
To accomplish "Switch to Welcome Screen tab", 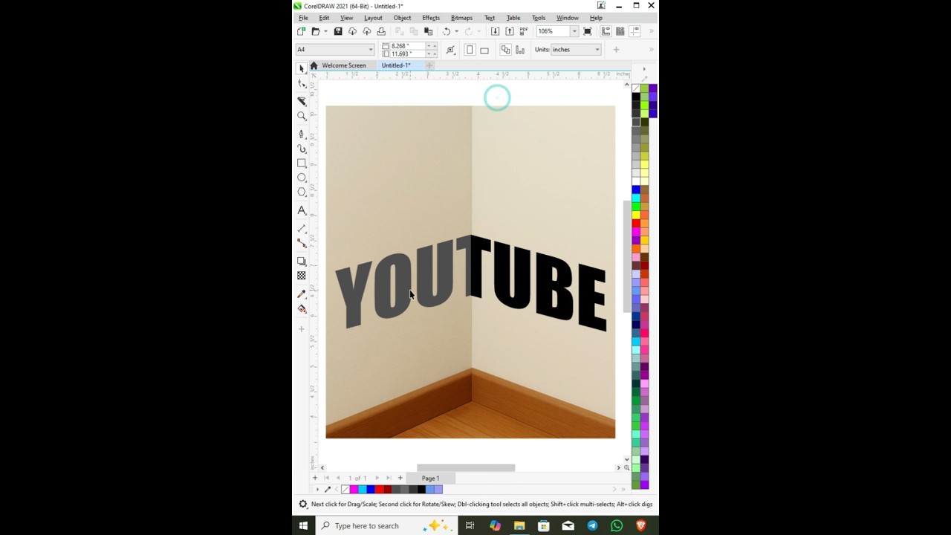I will 343,65.
